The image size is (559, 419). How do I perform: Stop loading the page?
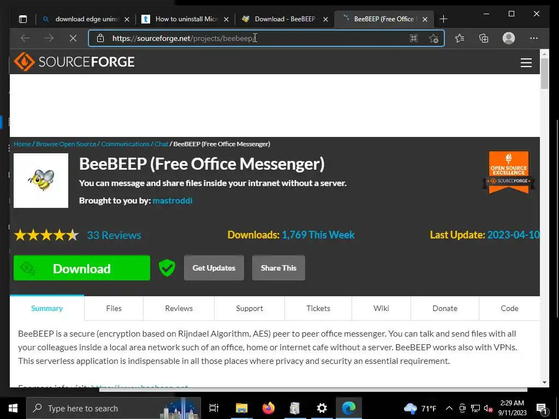click(73, 38)
